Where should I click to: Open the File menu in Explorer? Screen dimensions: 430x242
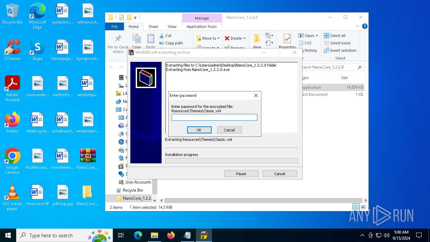pos(115,27)
